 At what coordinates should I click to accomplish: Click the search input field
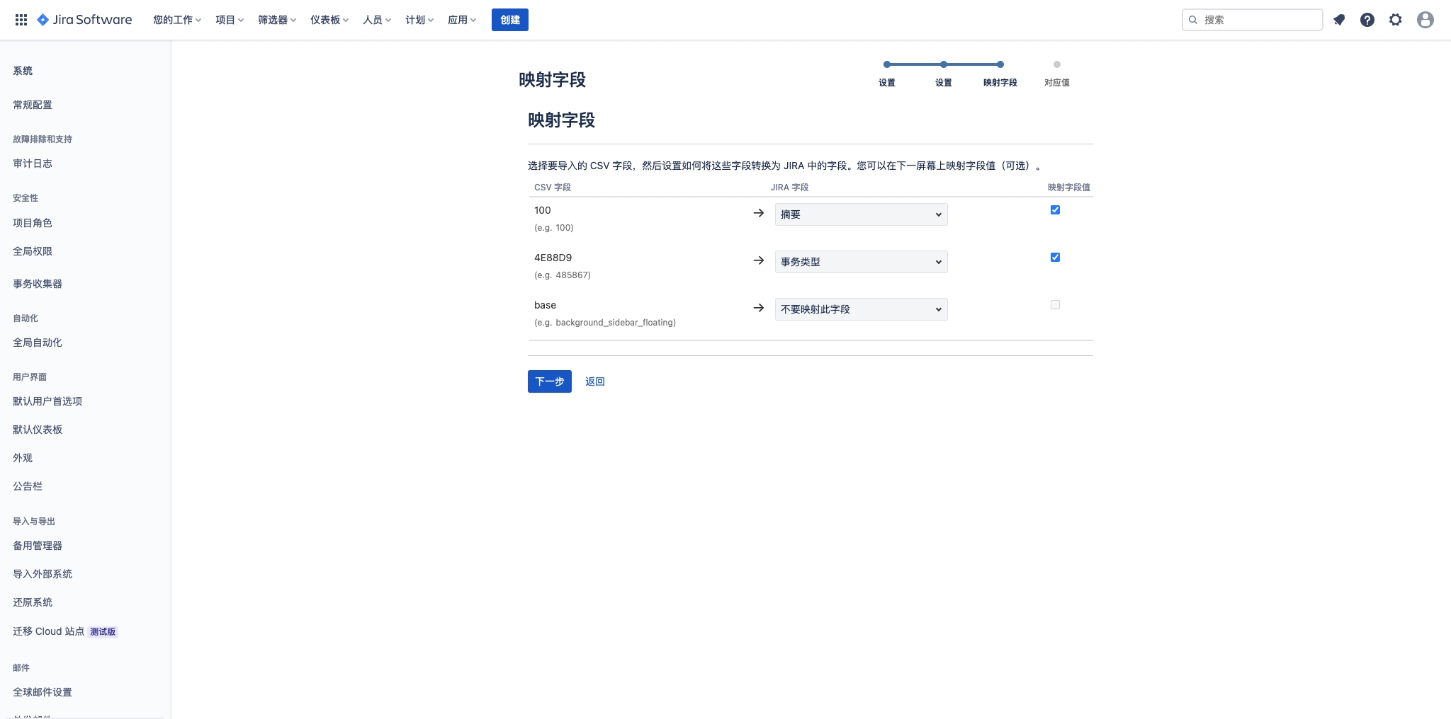pos(1252,20)
